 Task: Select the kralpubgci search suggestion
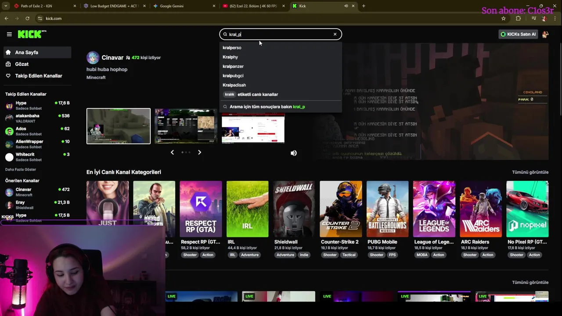[x=281, y=75]
